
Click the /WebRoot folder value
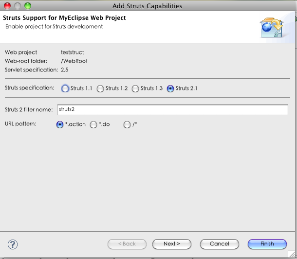point(74,61)
